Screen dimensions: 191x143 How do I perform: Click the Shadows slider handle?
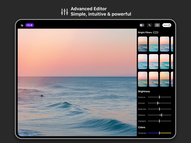162,115
